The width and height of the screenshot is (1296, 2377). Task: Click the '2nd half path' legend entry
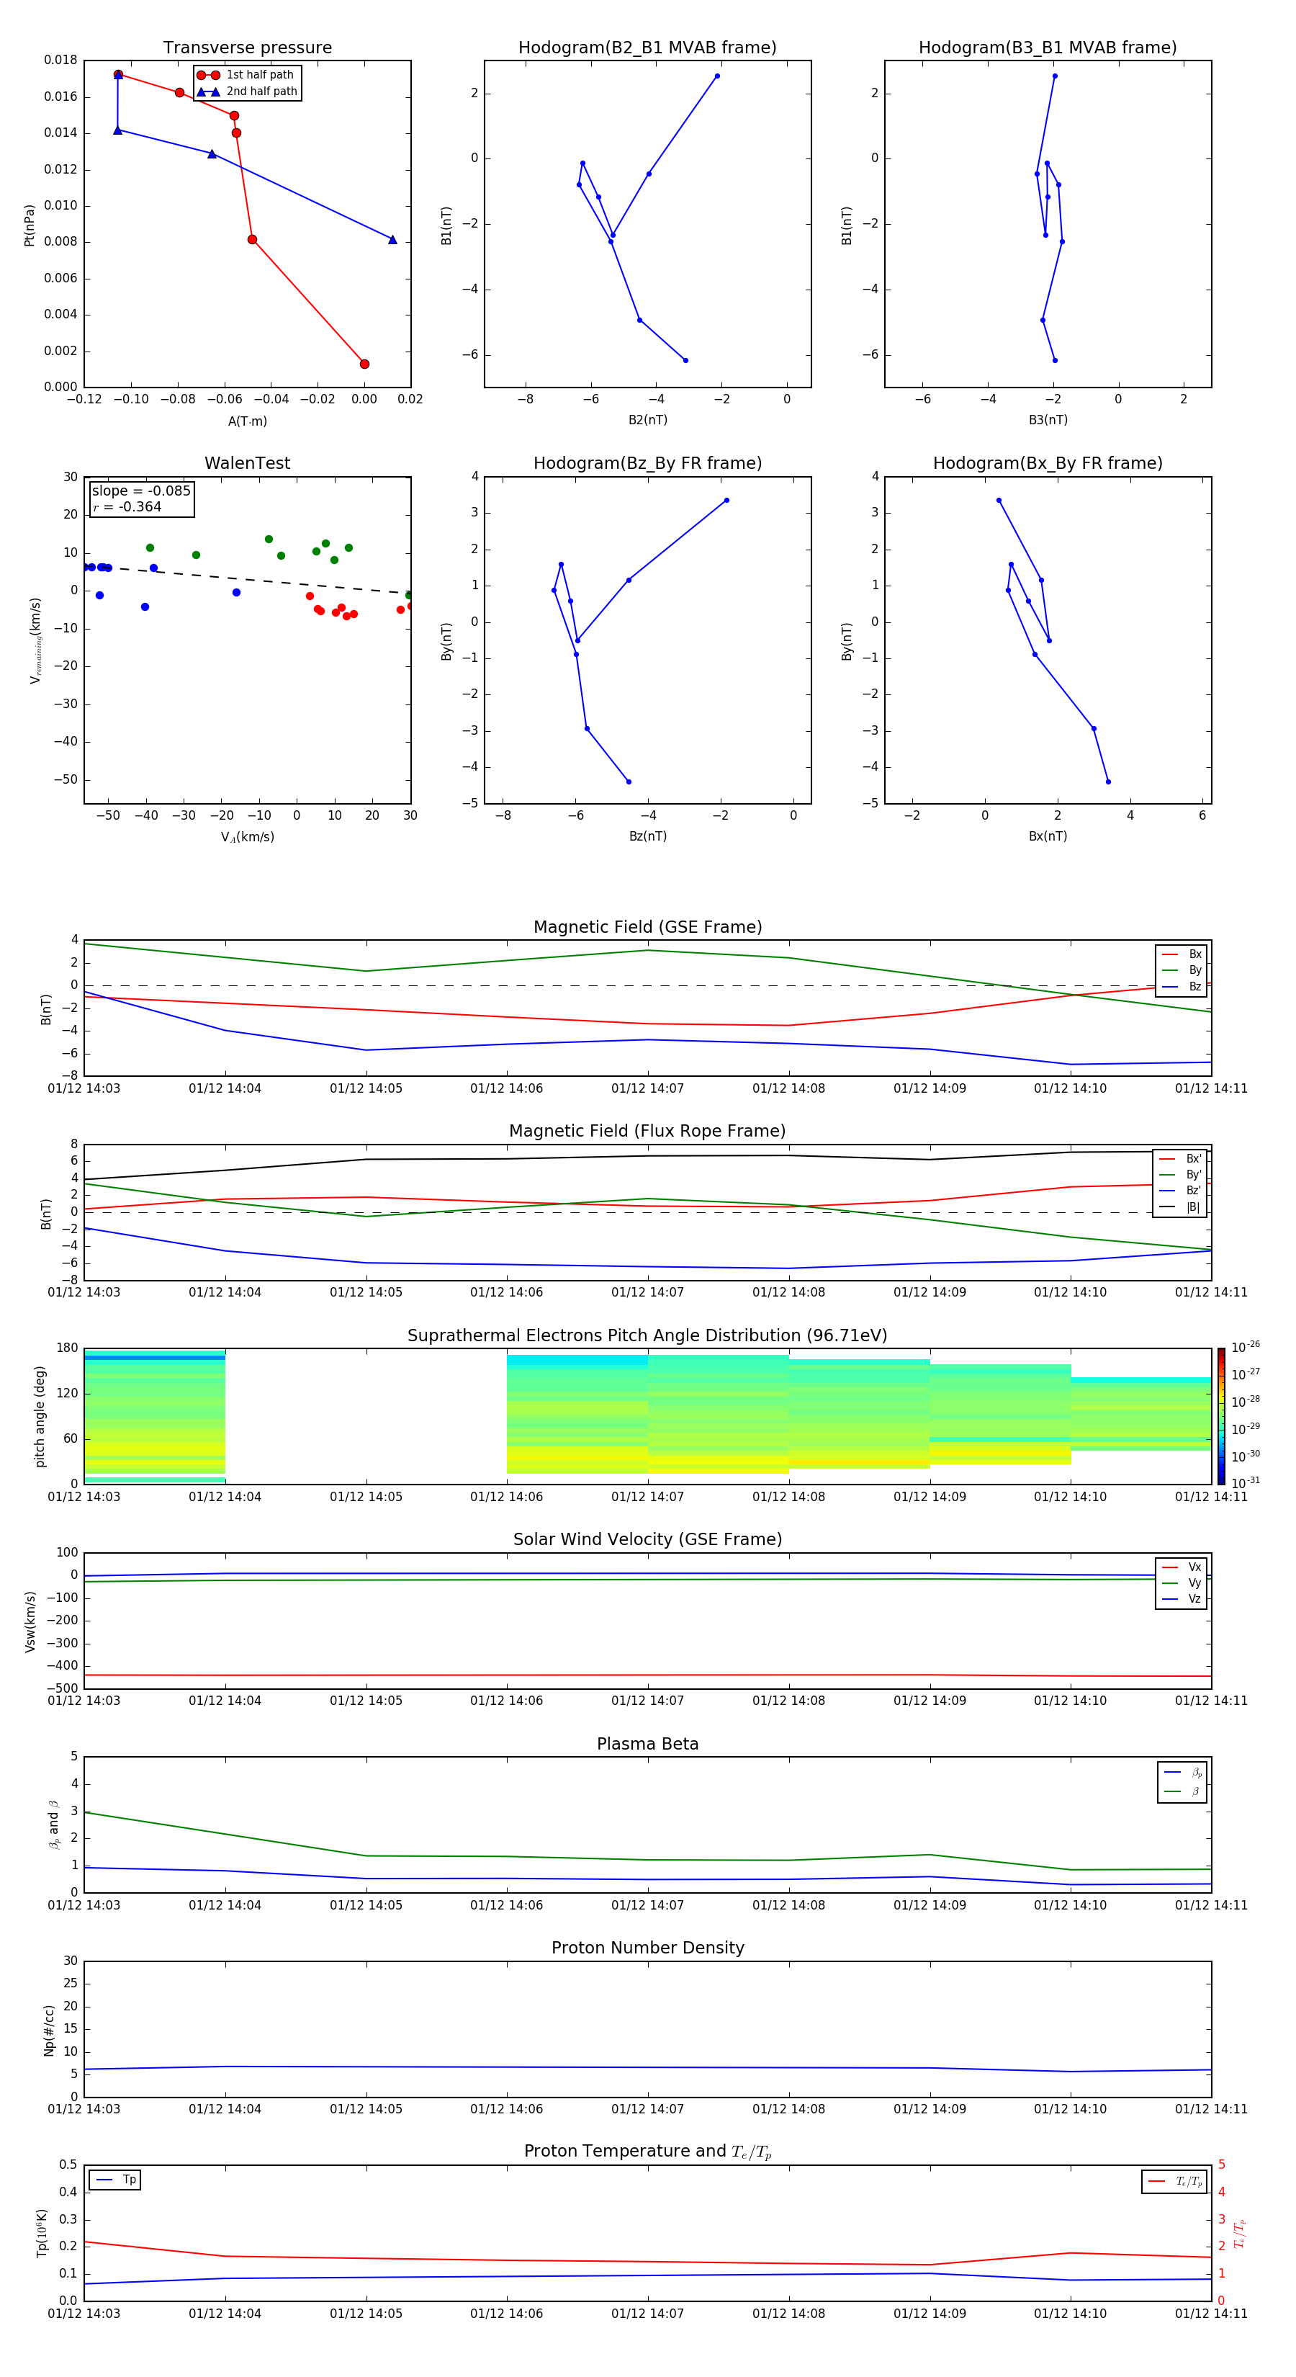pyautogui.click(x=247, y=91)
